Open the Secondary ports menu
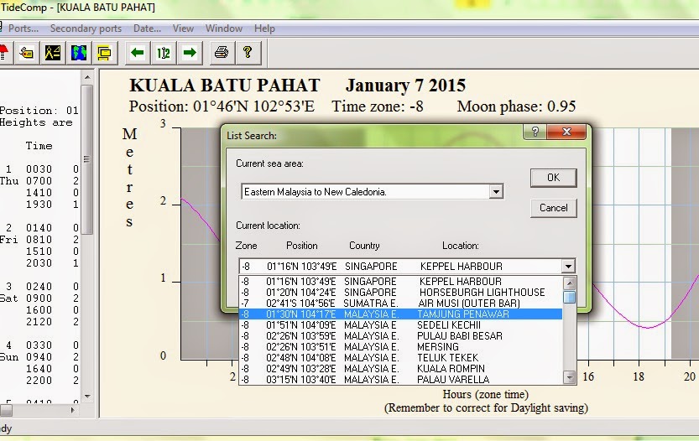699x441 pixels. click(x=86, y=29)
